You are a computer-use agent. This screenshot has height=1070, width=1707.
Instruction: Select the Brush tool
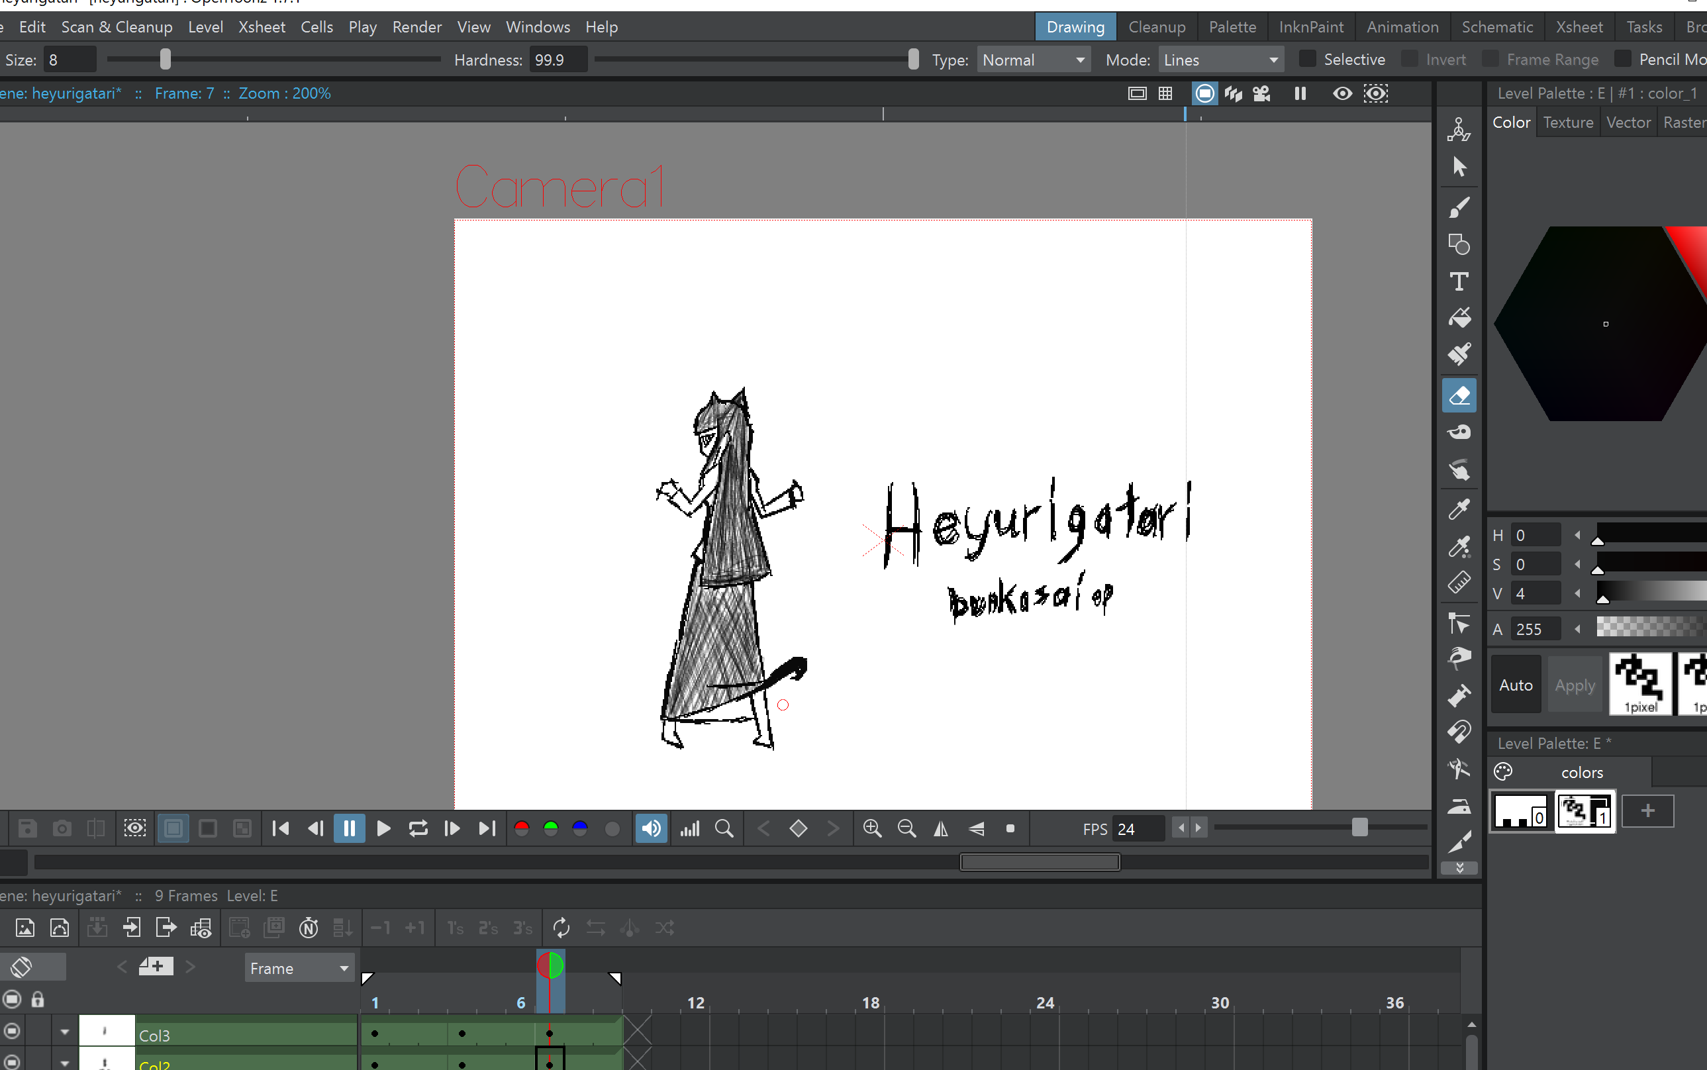1459,207
